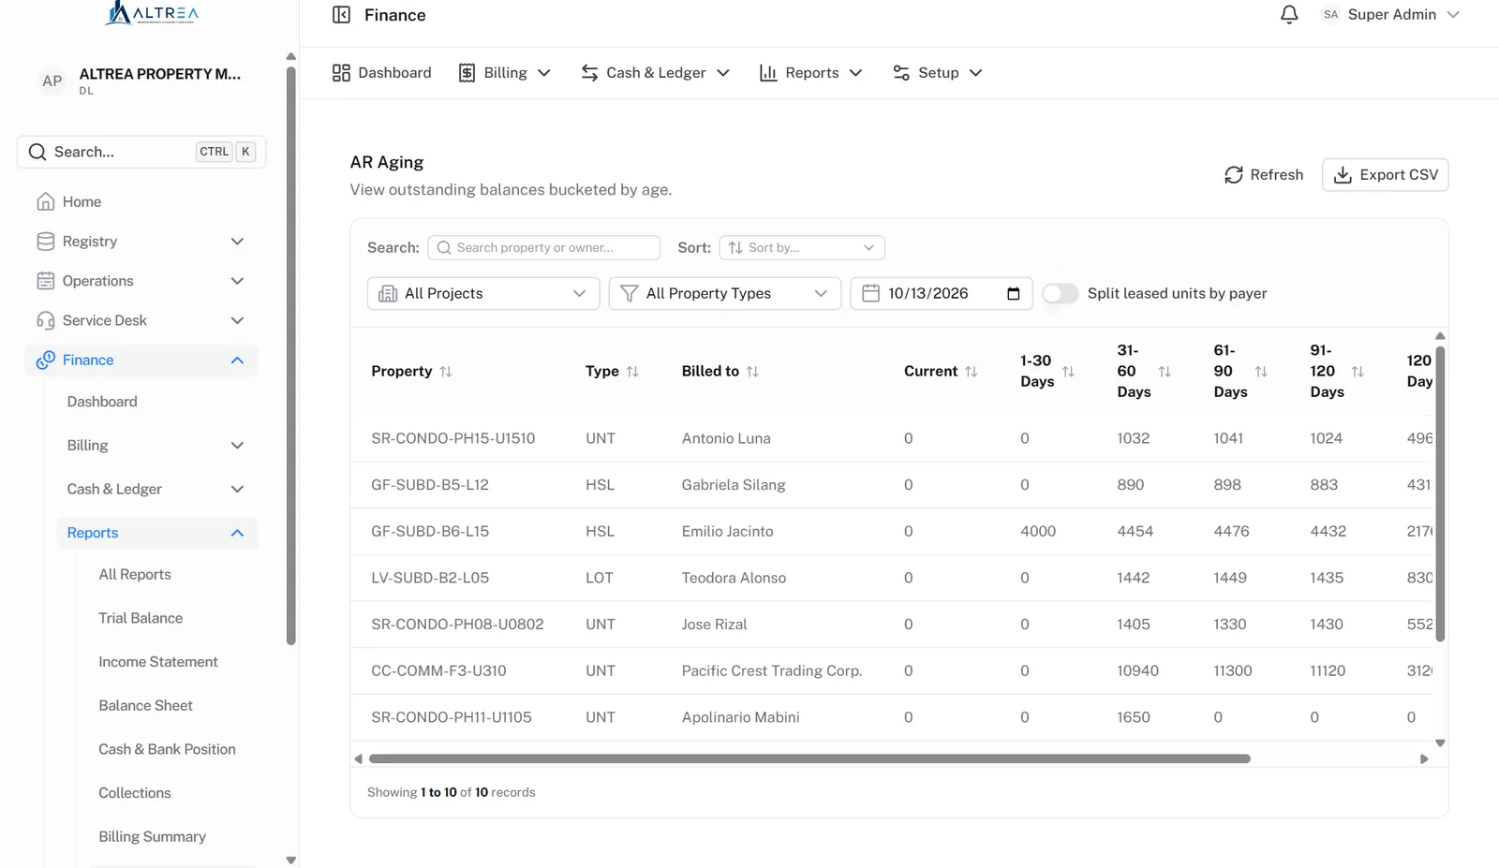This screenshot has width=1499, height=868.
Task: Open the Cash & Ledger top menu
Action: coord(655,73)
